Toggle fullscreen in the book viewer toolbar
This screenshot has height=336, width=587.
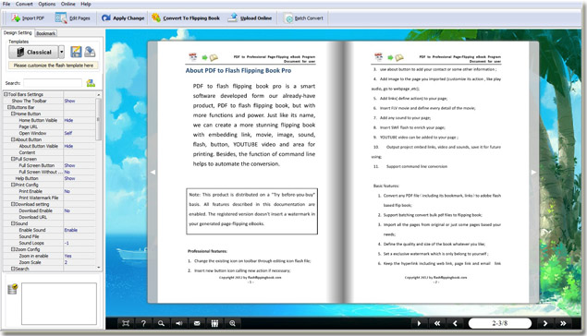pyautogui.click(x=126, y=323)
